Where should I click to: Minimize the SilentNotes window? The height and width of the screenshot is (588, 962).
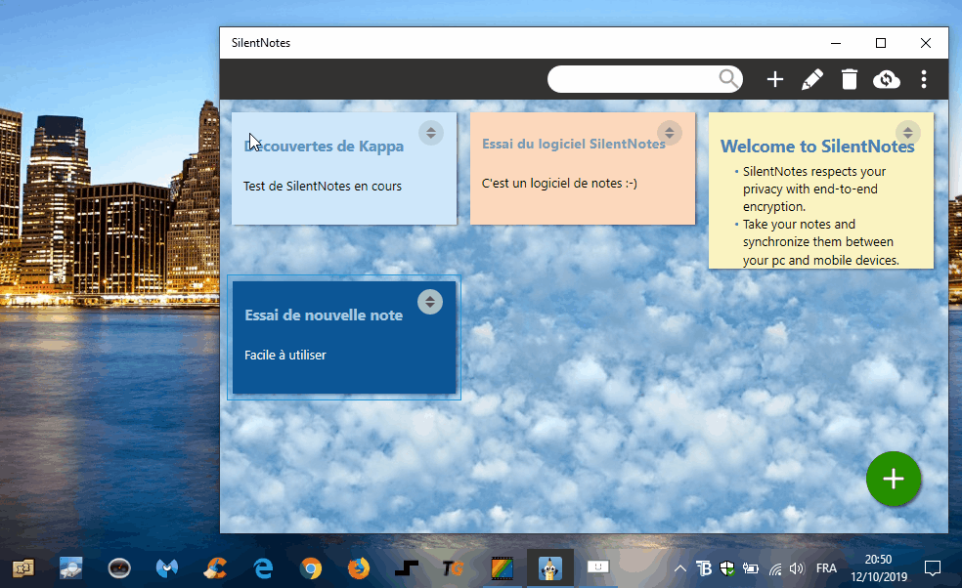pos(836,43)
